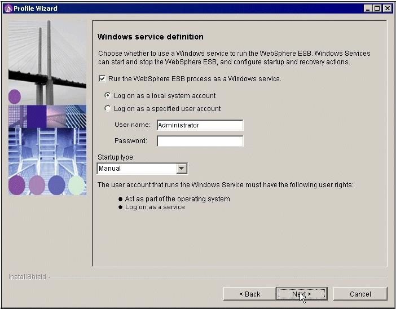Click the User name input field
The height and width of the screenshot is (309, 396).
[200, 125]
